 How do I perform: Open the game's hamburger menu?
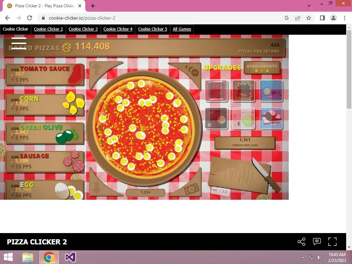coord(19,43)
